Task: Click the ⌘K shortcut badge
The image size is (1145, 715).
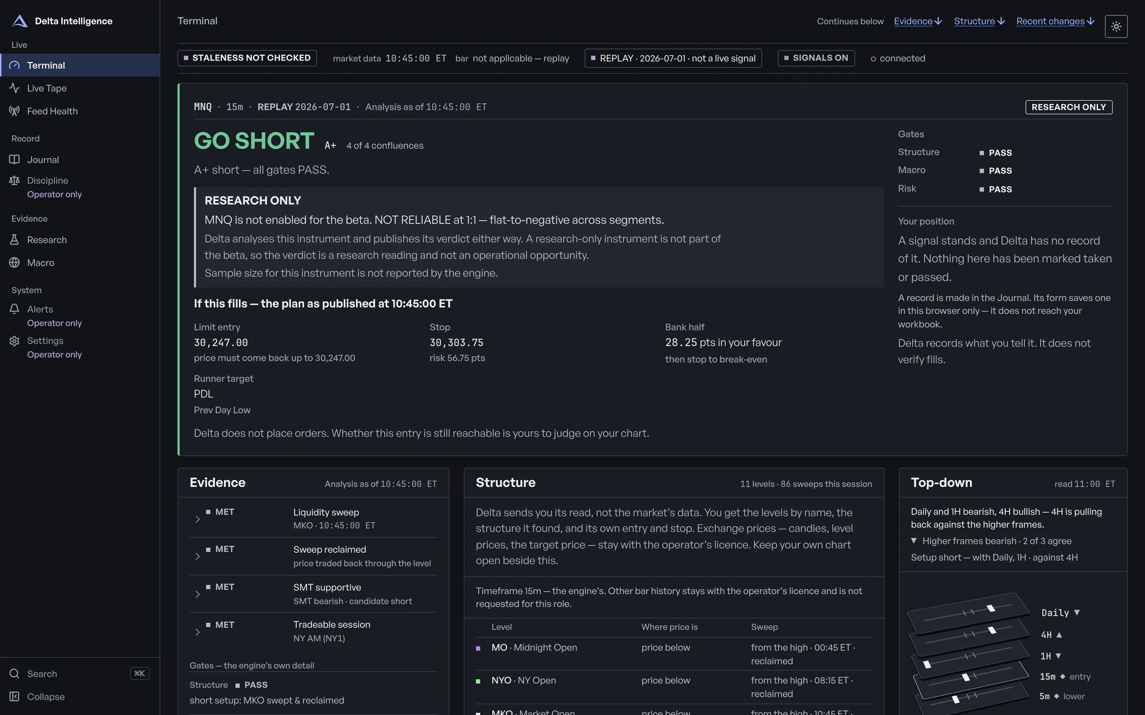Action: pos(139,674)
